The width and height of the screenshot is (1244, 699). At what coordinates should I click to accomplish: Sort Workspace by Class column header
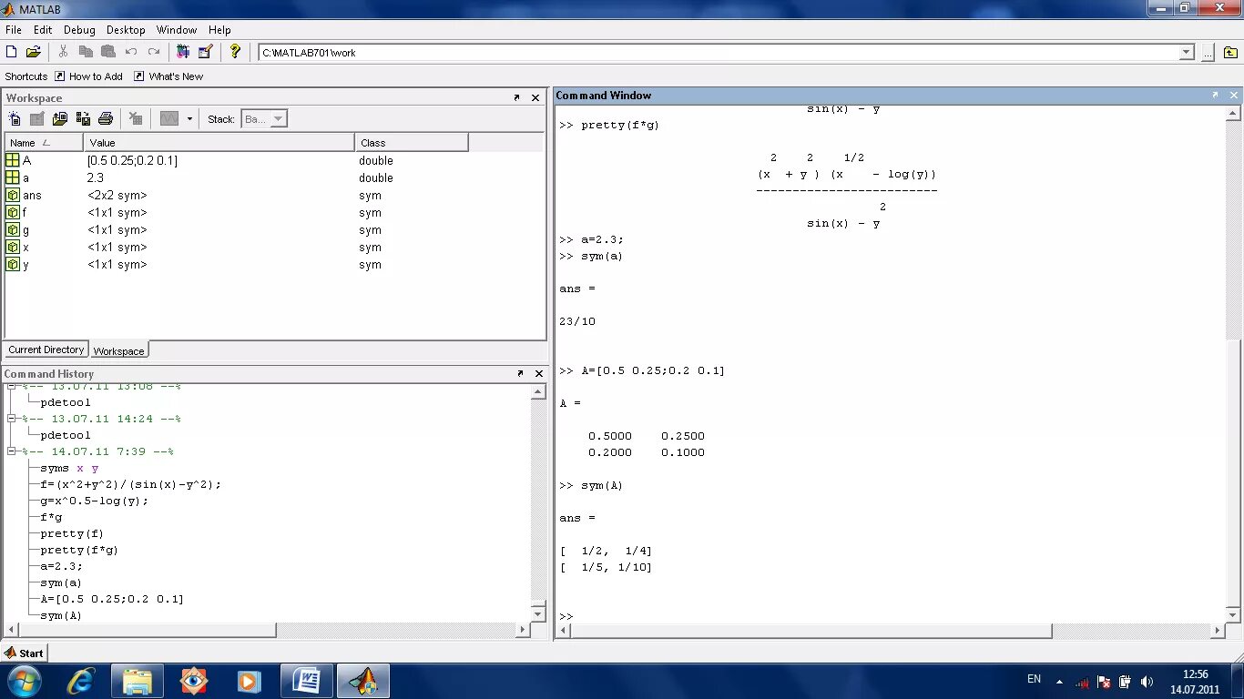point(412,142)
